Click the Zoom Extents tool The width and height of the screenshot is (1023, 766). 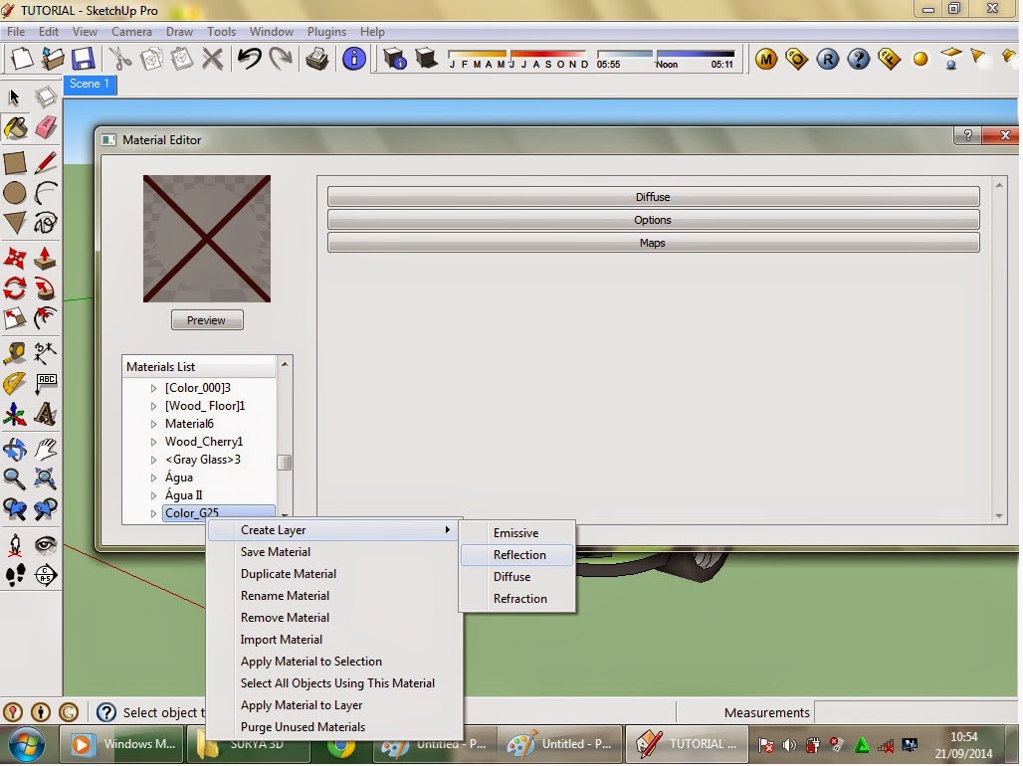45,479
